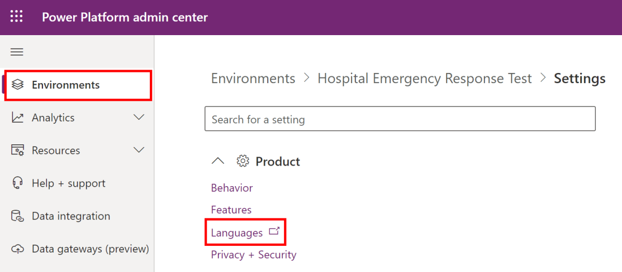
Task: Click the Help + support headset icon
Action: click(x=18, y=183)
